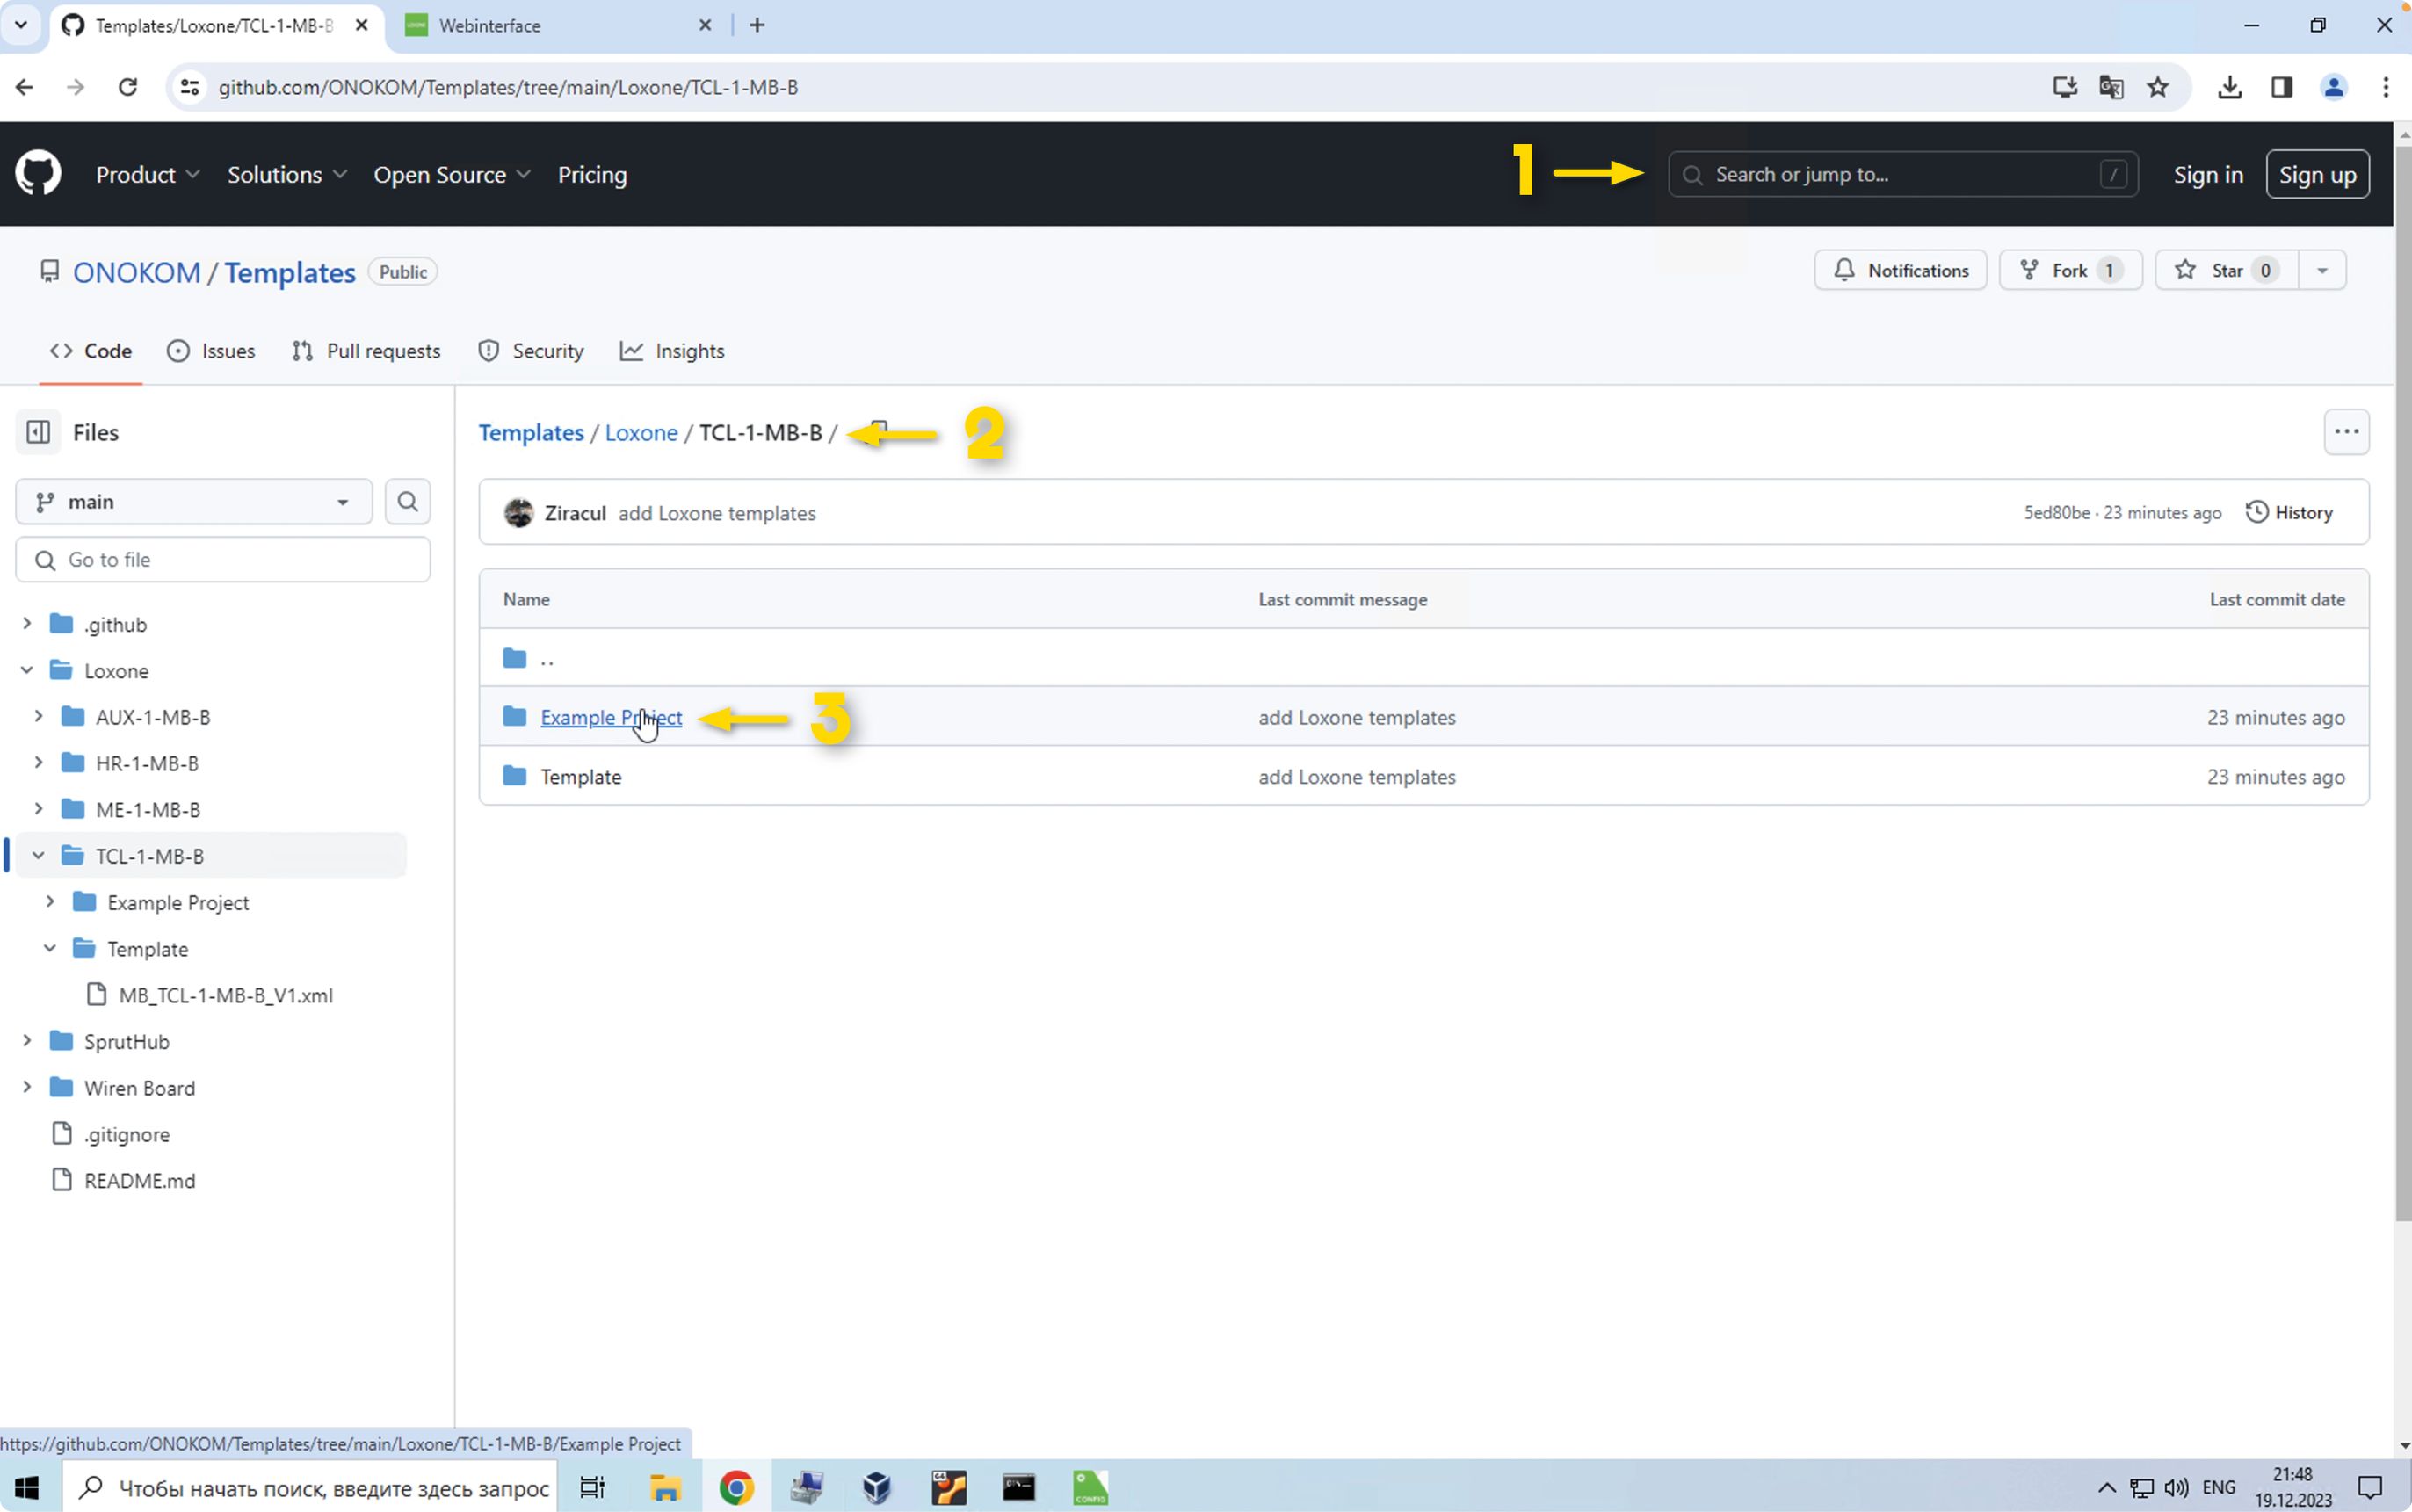Collapse the Loxone folder in tree
Image resolution: width=2412 pixels, height=1512 pixels.
pyautogui.click(x=27, y=670)
